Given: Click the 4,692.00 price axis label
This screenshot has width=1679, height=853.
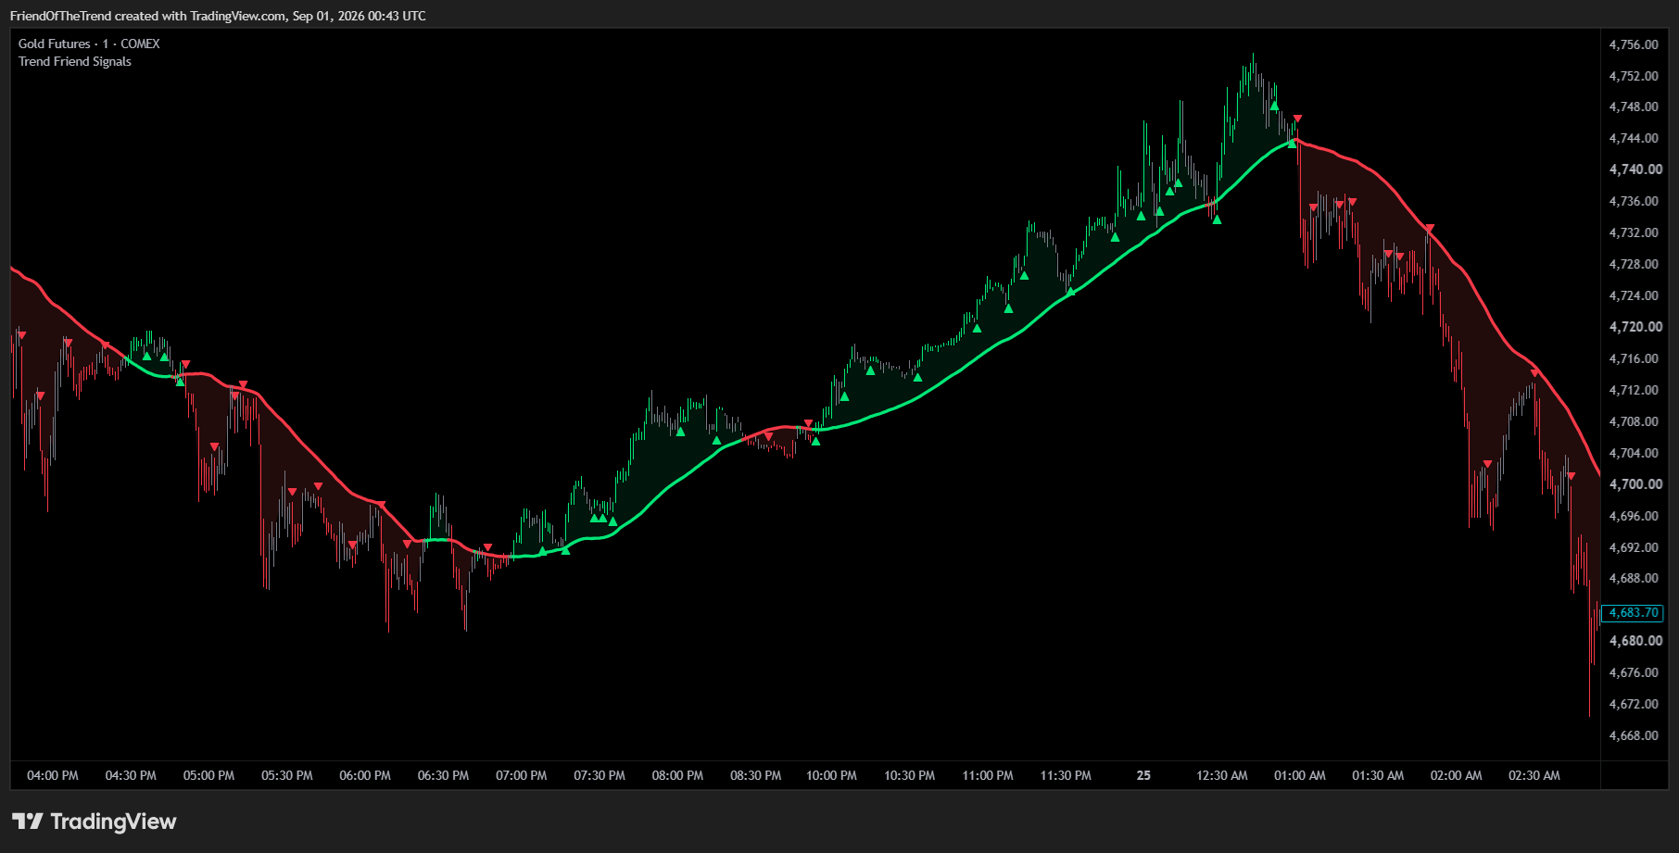Looking at the screenshot, I should click(x=1634, y=547).
